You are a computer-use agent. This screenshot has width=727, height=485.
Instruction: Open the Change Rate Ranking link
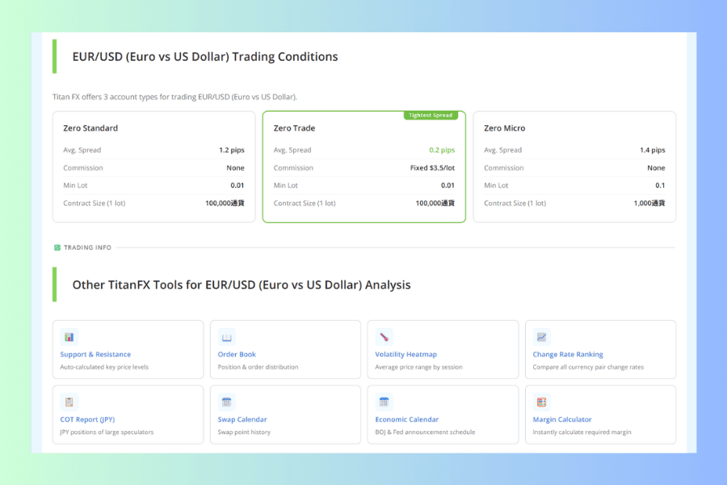click(x=568, y=354)
